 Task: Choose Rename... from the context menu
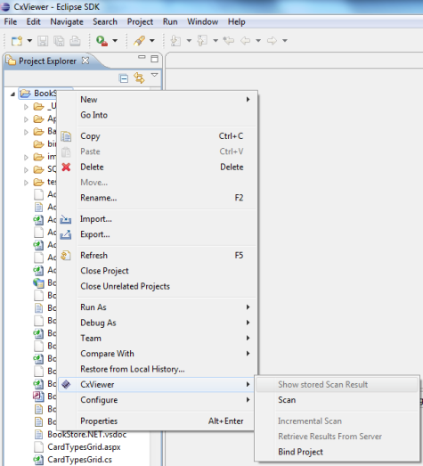[x=158, y=198]
